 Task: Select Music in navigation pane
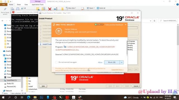point(8,71)
